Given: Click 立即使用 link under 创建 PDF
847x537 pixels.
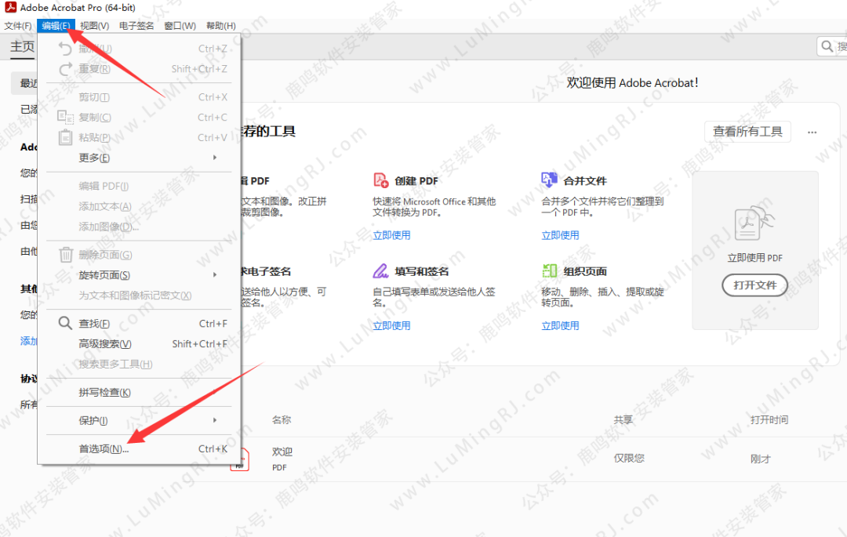Looking at the screenshot, I should 391,235.
